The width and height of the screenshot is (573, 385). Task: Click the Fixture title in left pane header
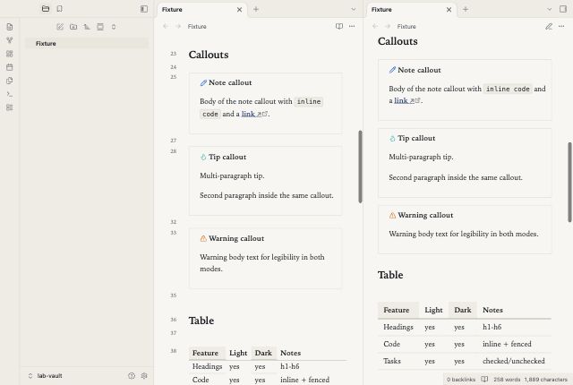[197, 26]
